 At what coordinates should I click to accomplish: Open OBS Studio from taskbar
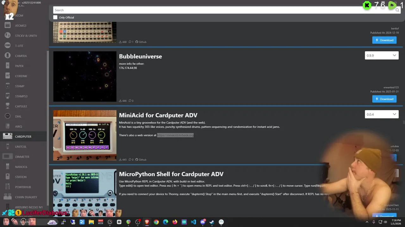(138, 222)
